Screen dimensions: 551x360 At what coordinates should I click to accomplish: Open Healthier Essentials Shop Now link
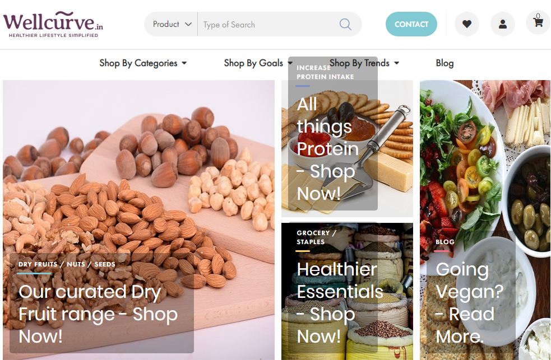tap(340, 303)
